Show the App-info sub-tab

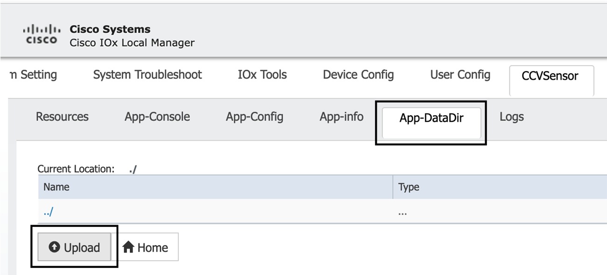coord(341,117)
